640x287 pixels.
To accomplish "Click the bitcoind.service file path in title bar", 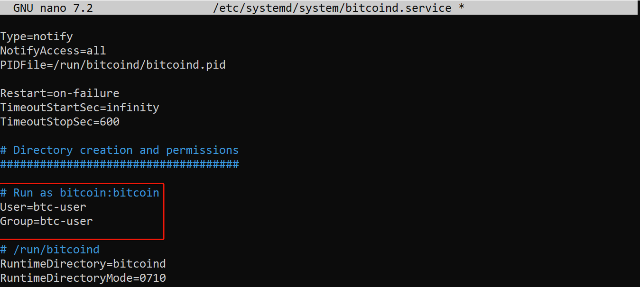I will (x=332, y=8).
